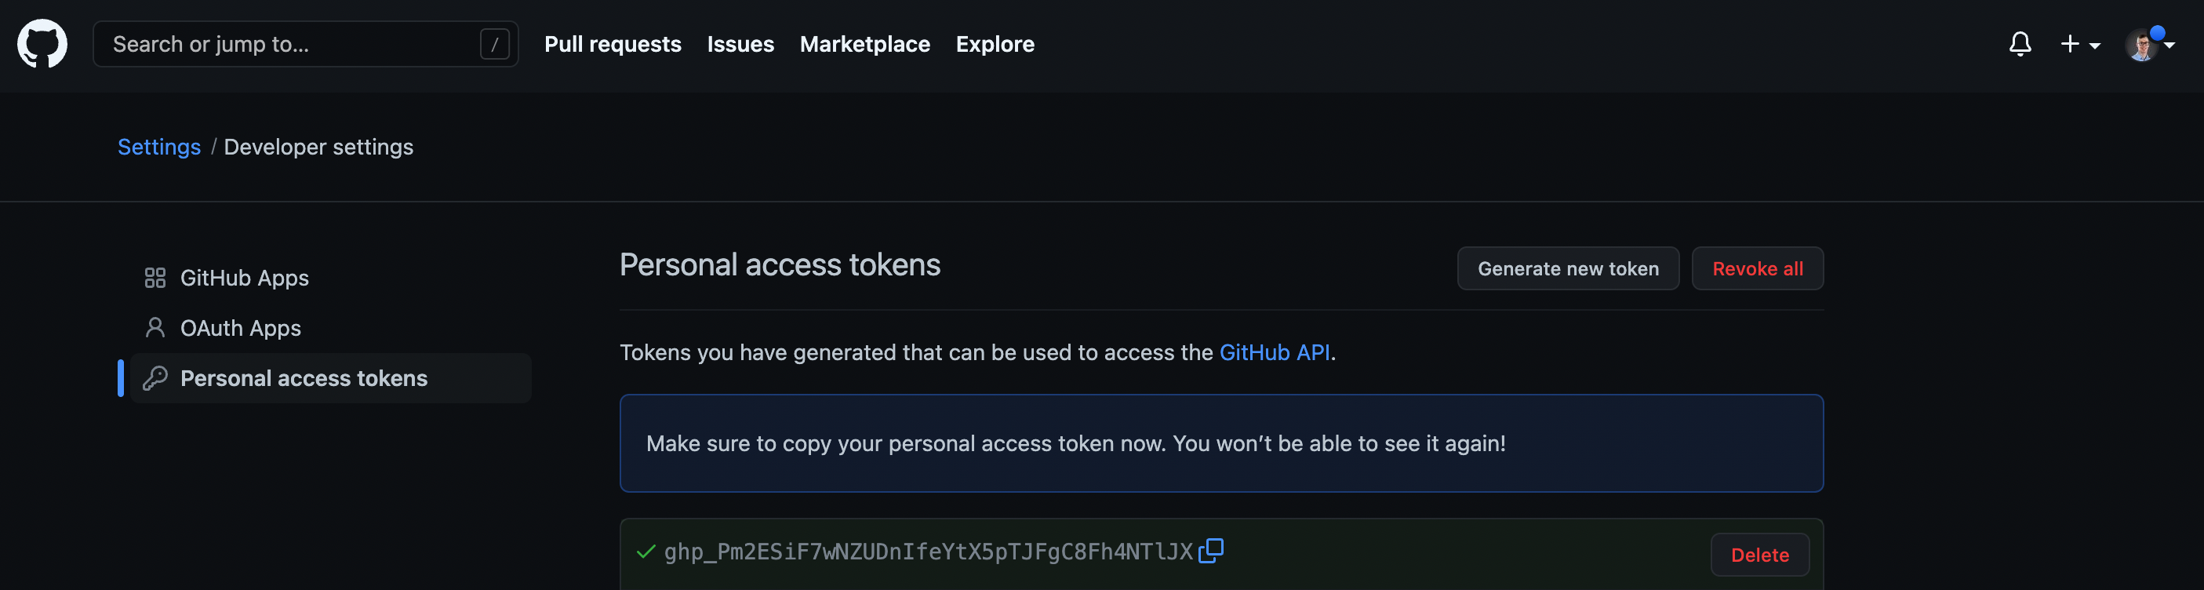Open Explore from the top navigation

995,44
